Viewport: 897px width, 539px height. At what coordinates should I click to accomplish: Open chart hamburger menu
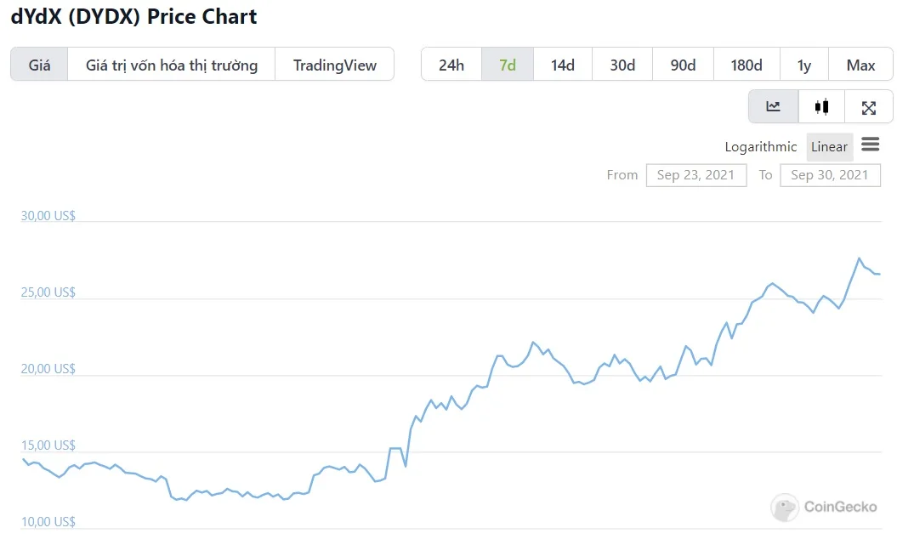(870, 145)
